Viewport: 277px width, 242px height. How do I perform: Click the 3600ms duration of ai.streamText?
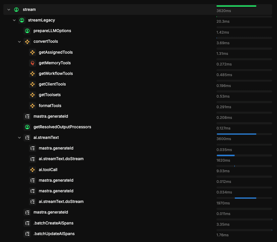224,139
